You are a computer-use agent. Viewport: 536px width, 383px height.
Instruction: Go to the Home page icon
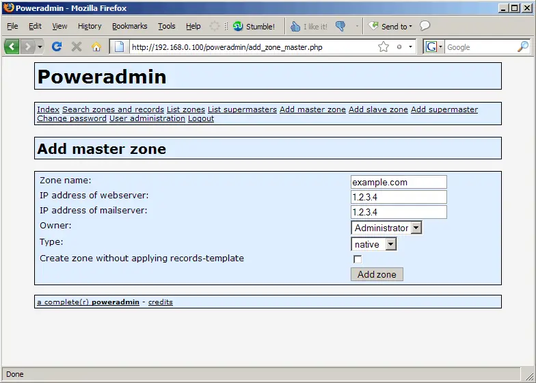point(96,47)
